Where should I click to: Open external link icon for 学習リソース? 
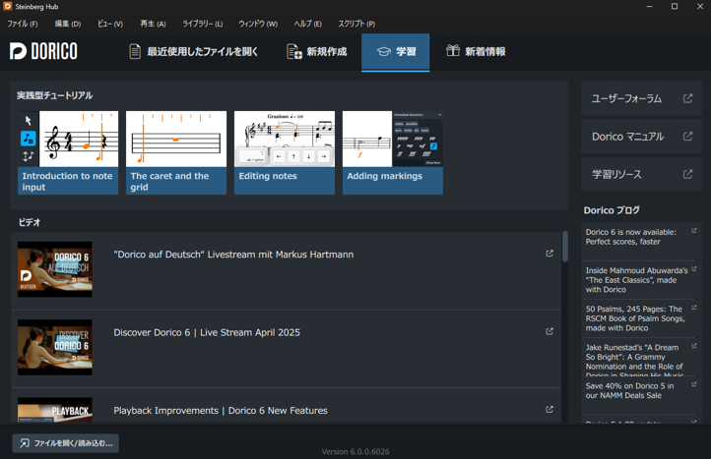[687, 174]
